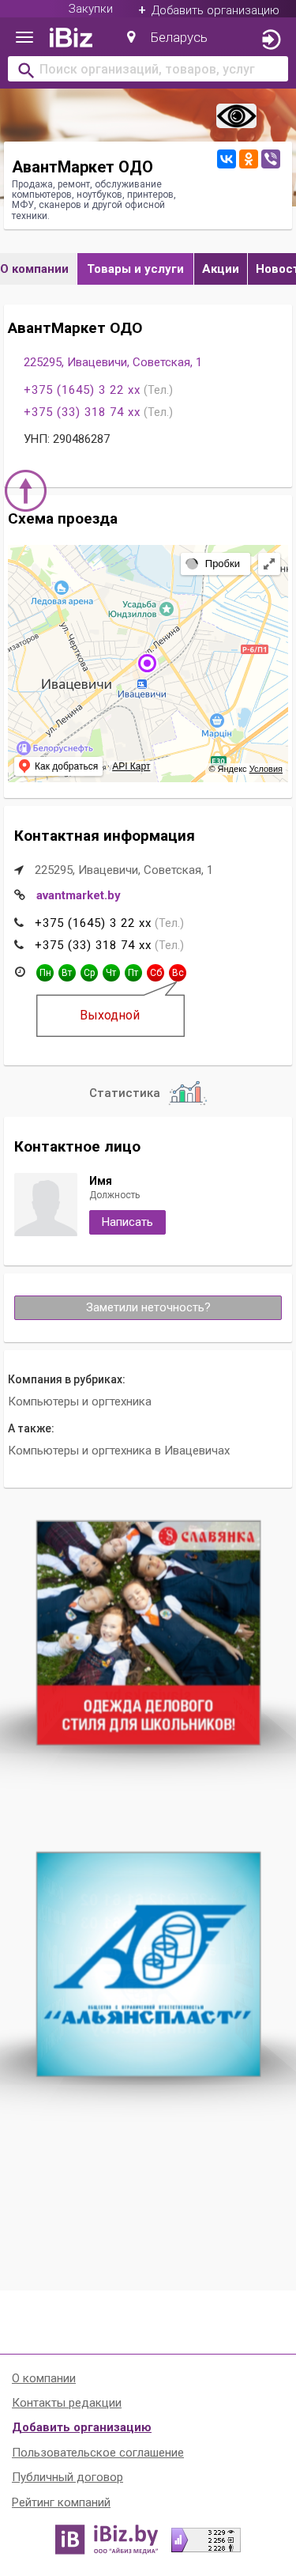296x2576 pixels.
Task: Open the Беларусь region selector
Action: (167, 38)
